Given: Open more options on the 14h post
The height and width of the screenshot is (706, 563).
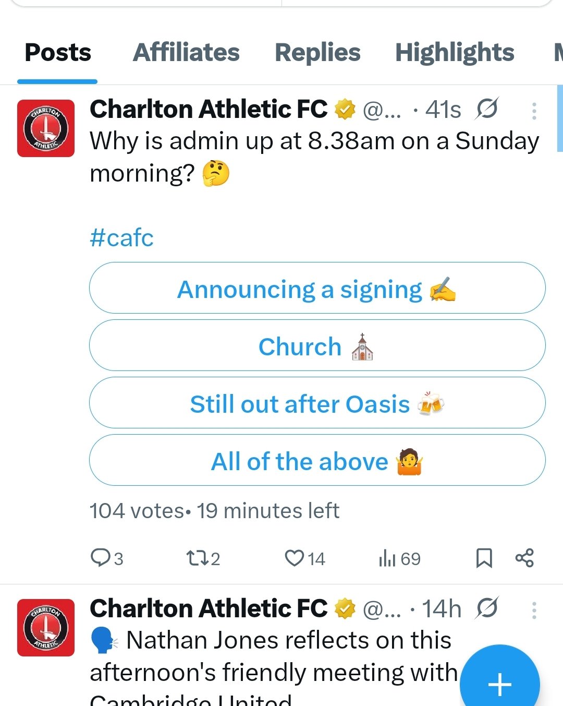Looking at the screenshot, I should pos(534,609).
